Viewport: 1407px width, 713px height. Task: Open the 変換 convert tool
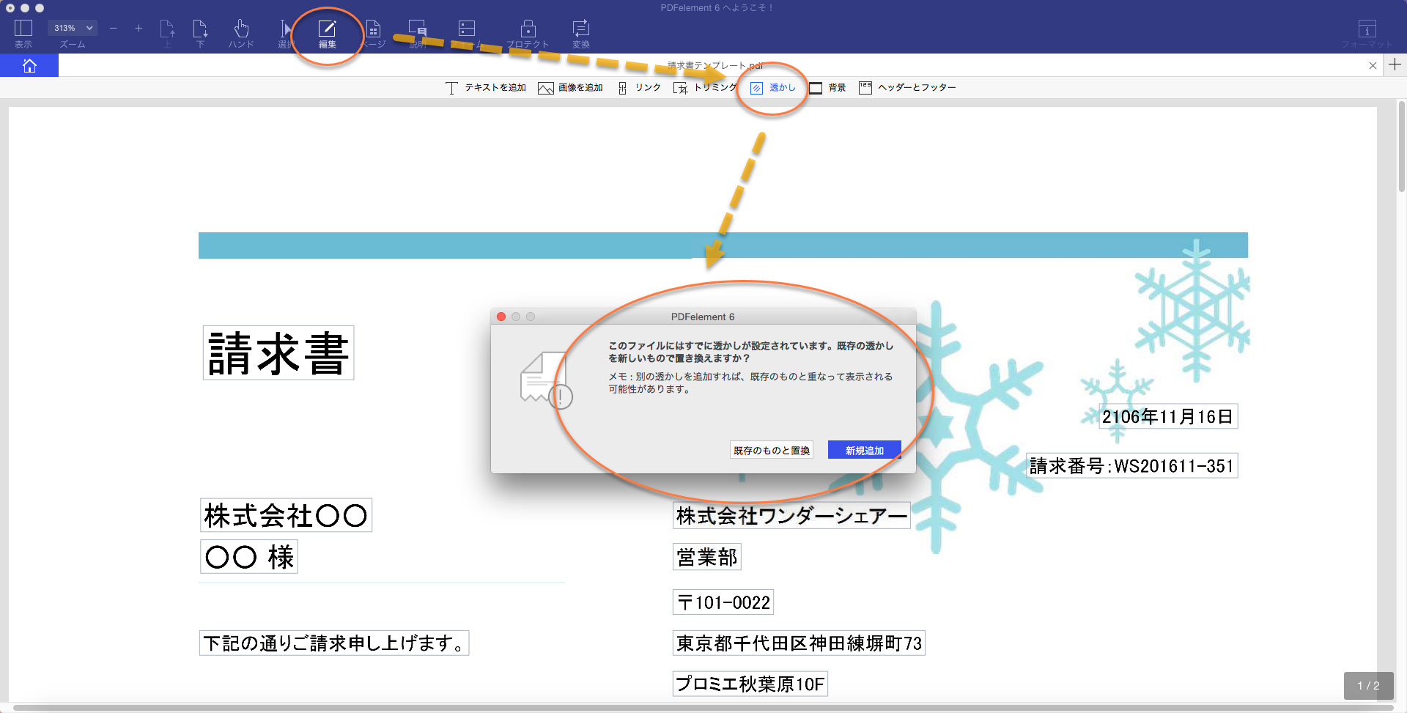click(581, 33)
